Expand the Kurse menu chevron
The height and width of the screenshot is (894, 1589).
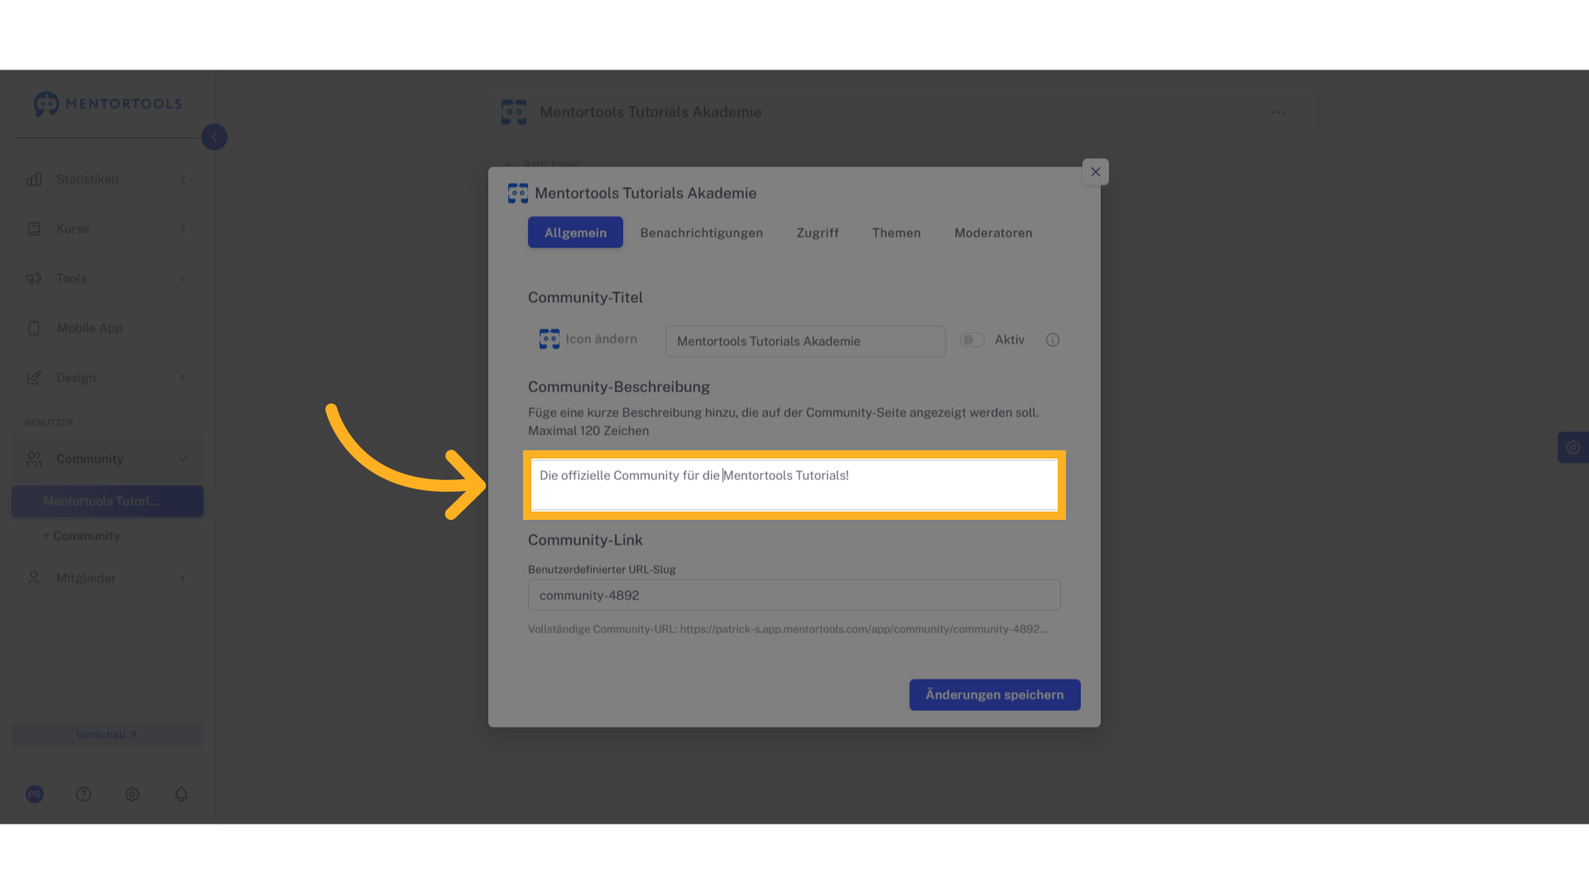(x=183, y=229)
